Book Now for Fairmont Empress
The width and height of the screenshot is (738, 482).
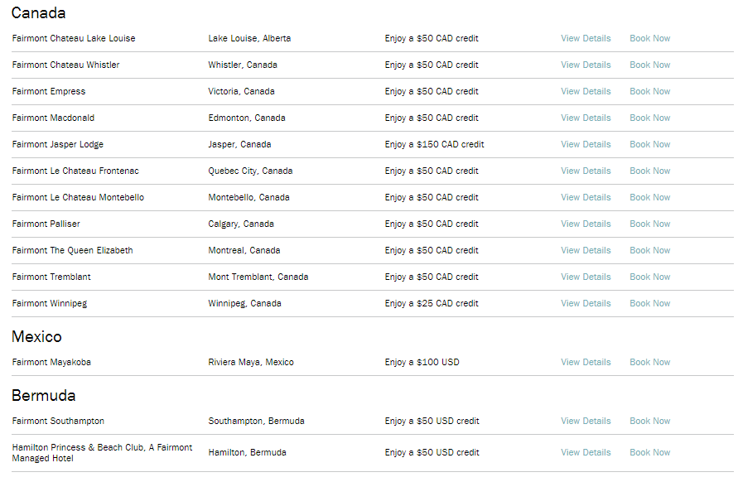coord(649,91)
